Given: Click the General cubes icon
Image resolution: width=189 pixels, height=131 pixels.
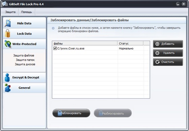Looking at the screenshot, I should [x=7, y=88].
